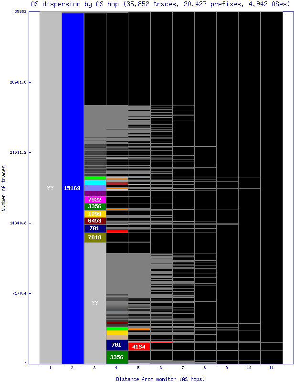Click hop number 11 on x-axis
This screenshot has width=294, height=382.
click(x=271, y=368)
